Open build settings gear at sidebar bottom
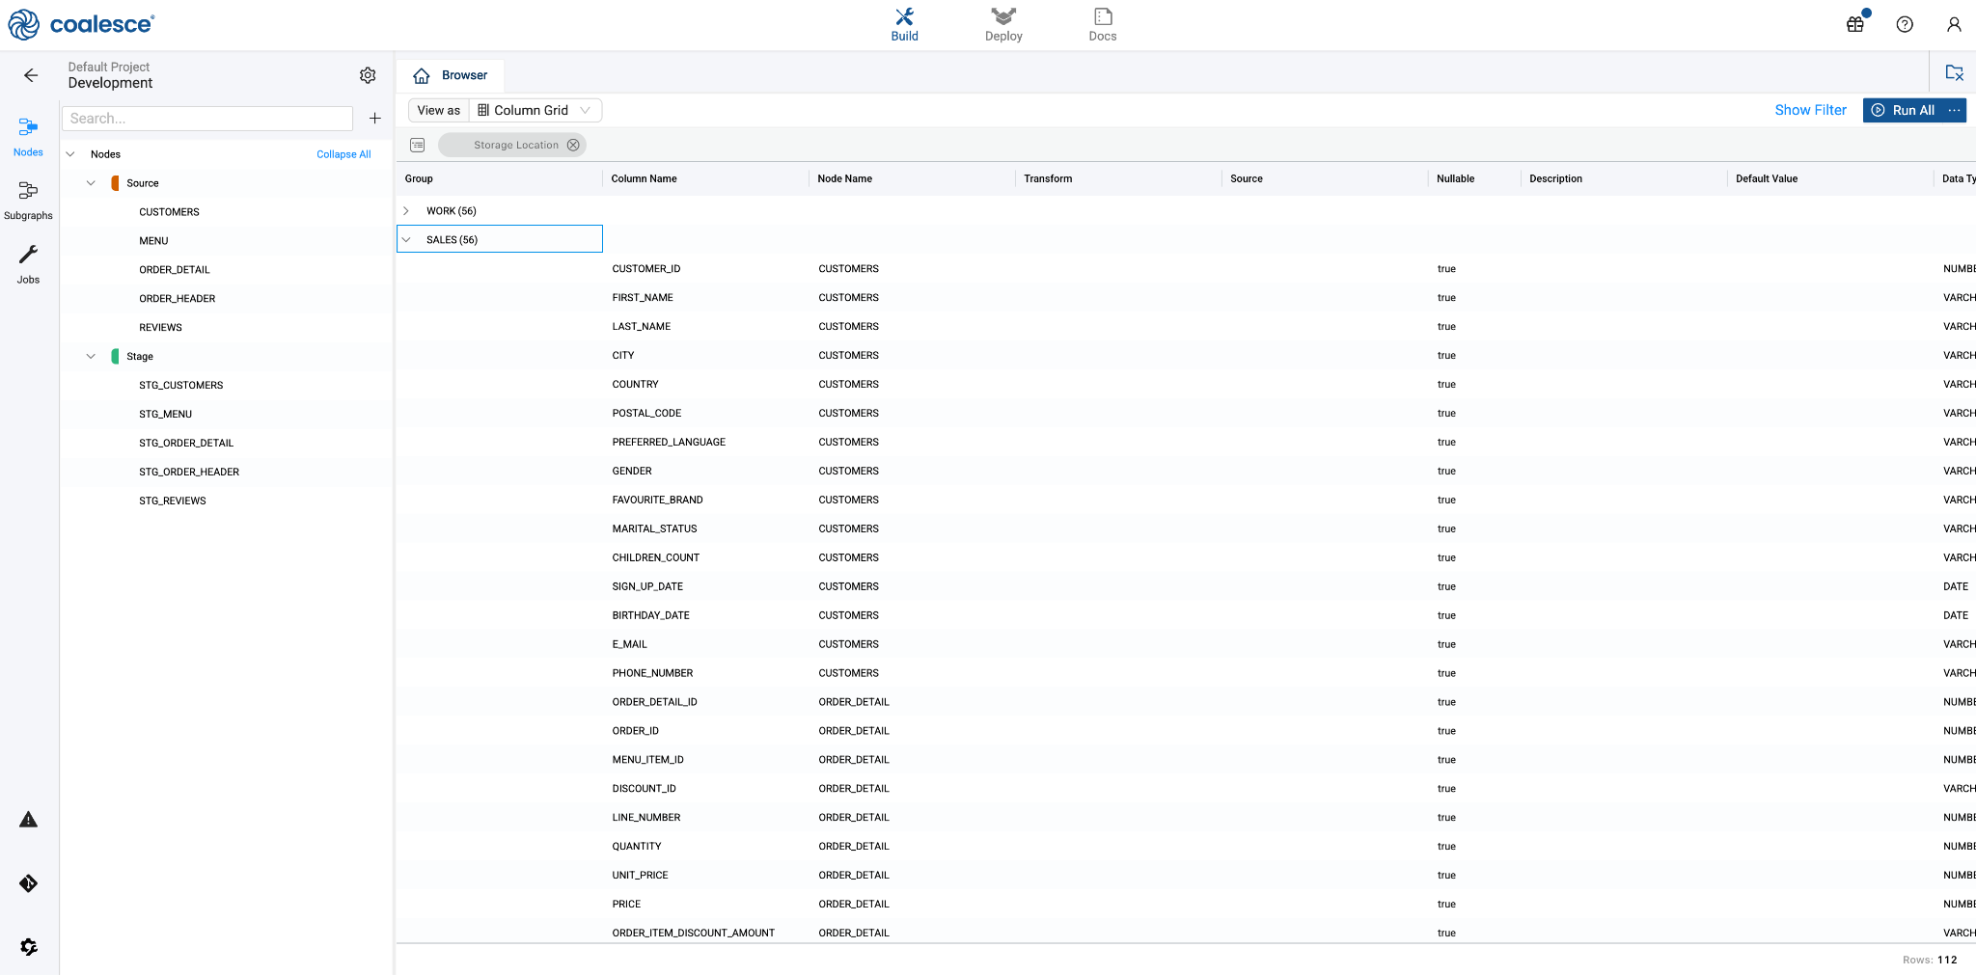The width and height of the screenshot is (1976, 975). [x=29, y=947]
